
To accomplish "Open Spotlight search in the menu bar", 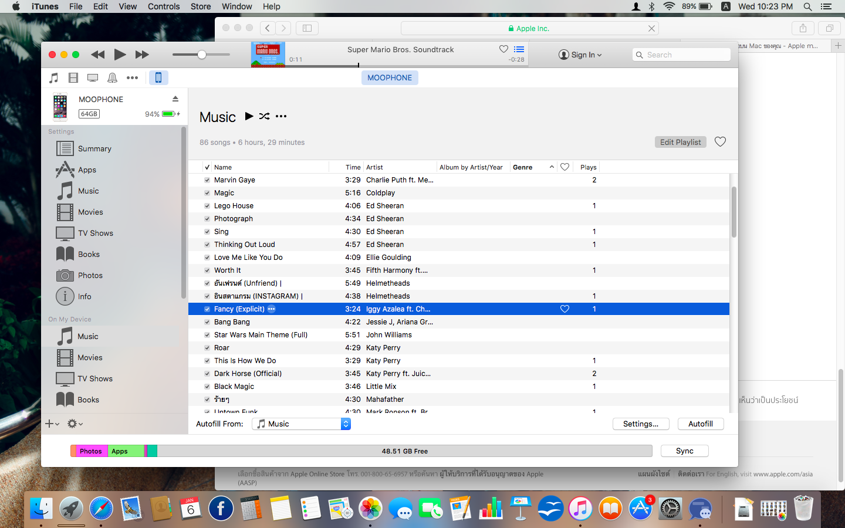I will point(807,6).
